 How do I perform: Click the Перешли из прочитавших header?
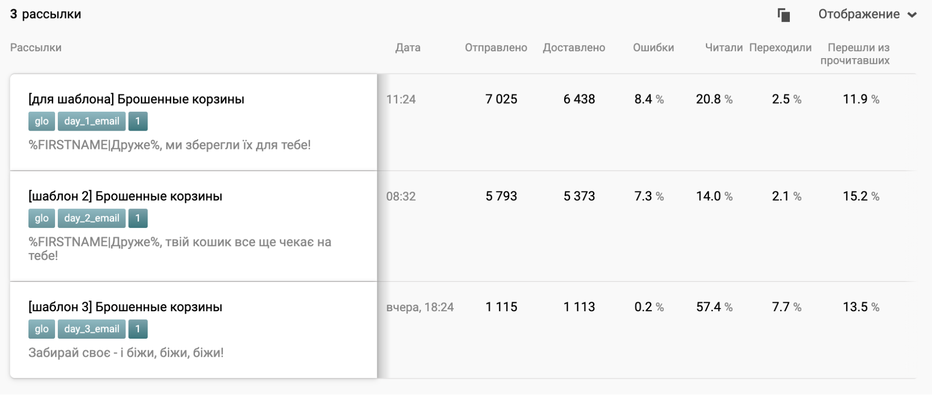[x=855, y=54]
